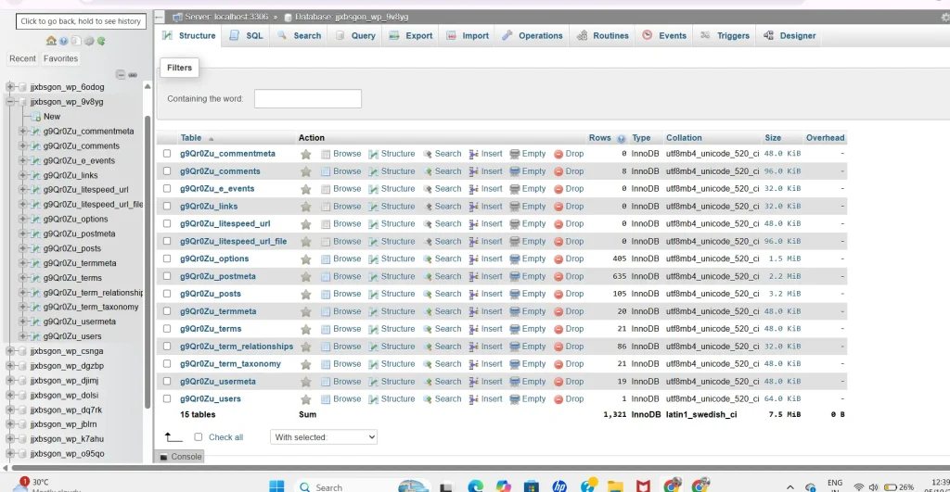The width and height of the screenshot is (950, 492).
Task: Collapse jjxbsgon_wp_9v8yg database in tree
Action: click(x=10, y=102)
